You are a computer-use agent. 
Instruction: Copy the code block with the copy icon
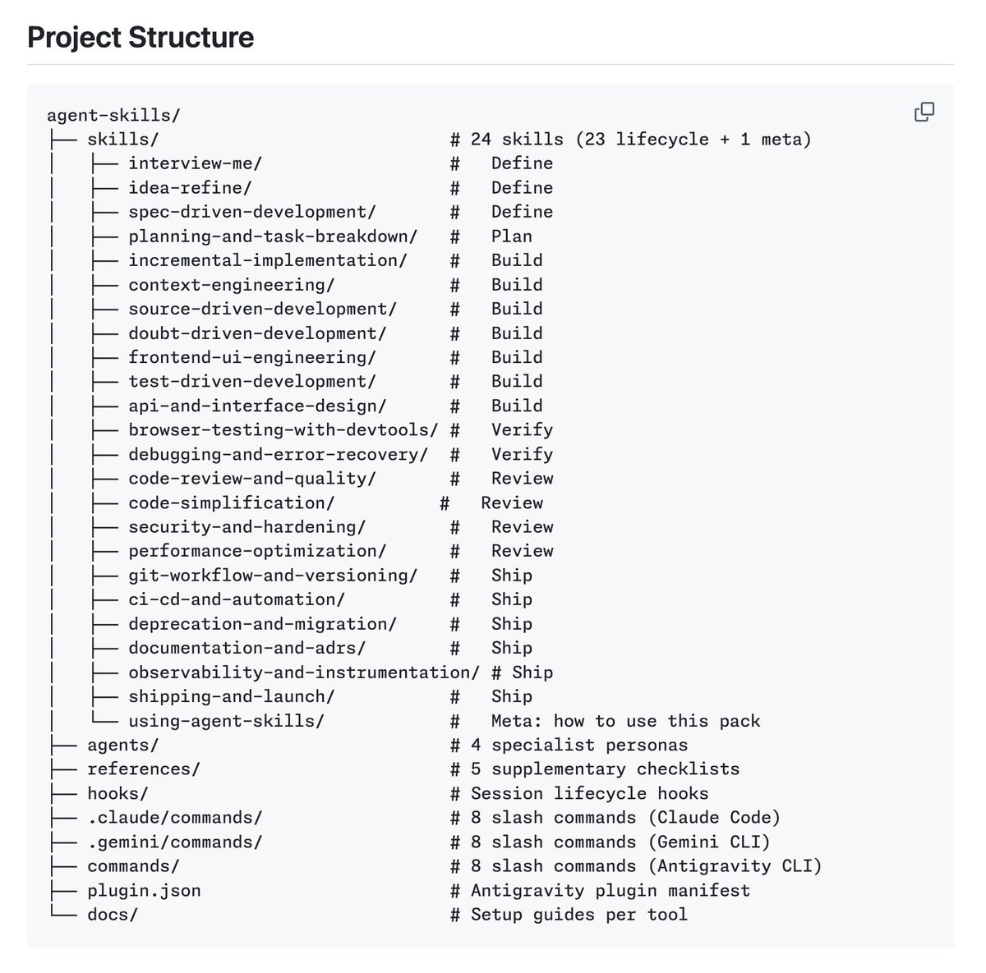[x=924, y=112]
